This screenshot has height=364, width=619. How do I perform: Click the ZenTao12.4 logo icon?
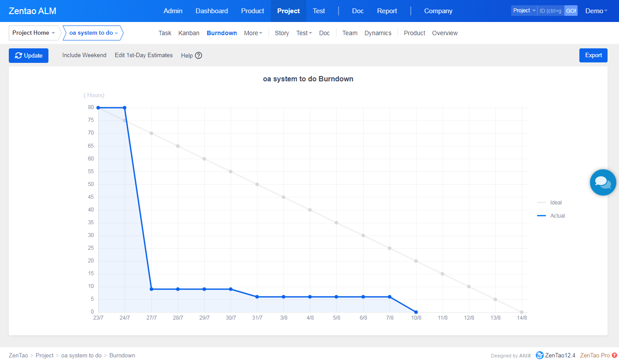pos(539,355)
